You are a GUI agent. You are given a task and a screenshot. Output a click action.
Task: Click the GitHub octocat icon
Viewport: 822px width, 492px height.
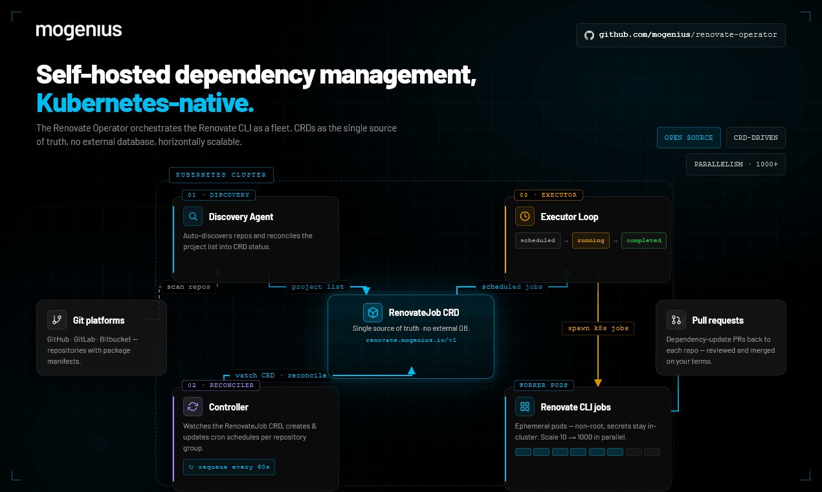click(x=589, y=35)
